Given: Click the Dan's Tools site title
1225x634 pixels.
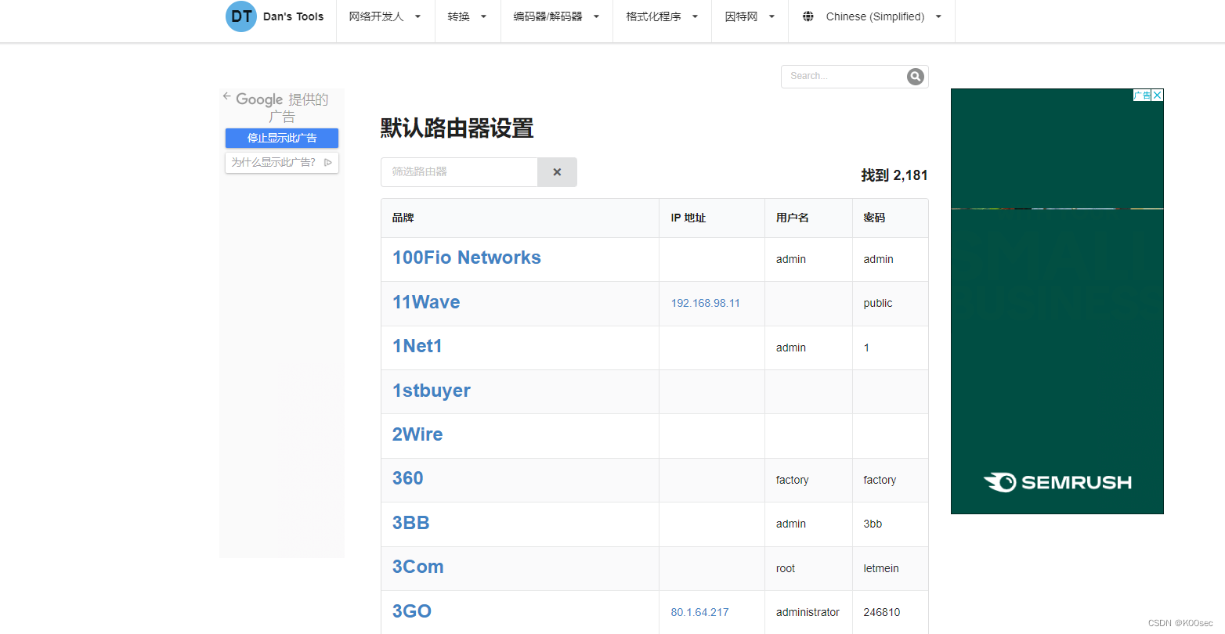Looking at the screenshot, I should coord(293,16).
